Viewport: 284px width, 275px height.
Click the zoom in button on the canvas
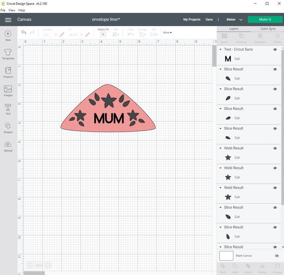(x=48, y=265)
